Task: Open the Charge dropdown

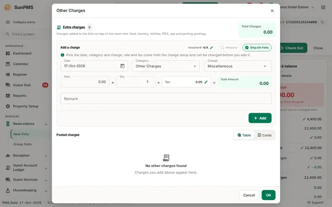Action: (237, 66)
